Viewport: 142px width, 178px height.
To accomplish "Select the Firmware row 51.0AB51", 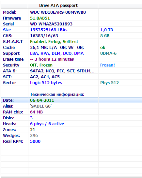I will (71, 18).
